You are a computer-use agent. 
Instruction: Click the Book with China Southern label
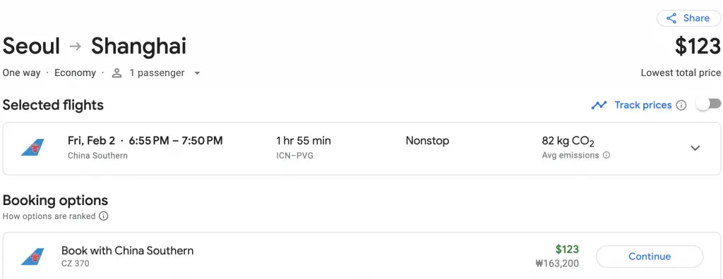coord(128,251)
